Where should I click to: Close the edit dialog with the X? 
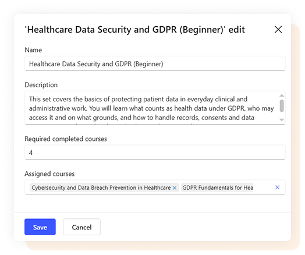pos(278,30)
